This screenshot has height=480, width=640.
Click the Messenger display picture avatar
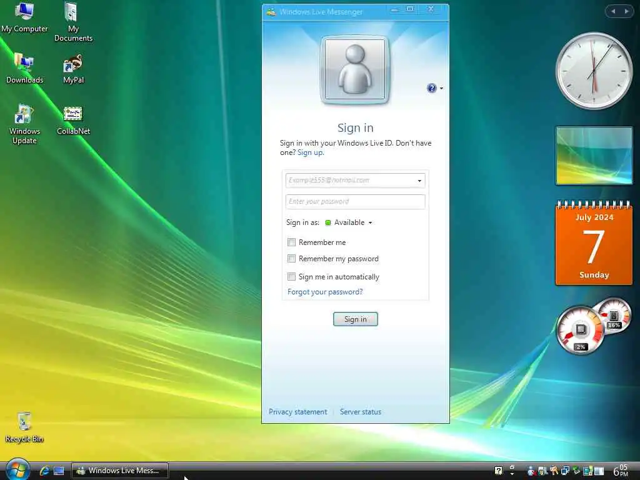pos(355,69)
